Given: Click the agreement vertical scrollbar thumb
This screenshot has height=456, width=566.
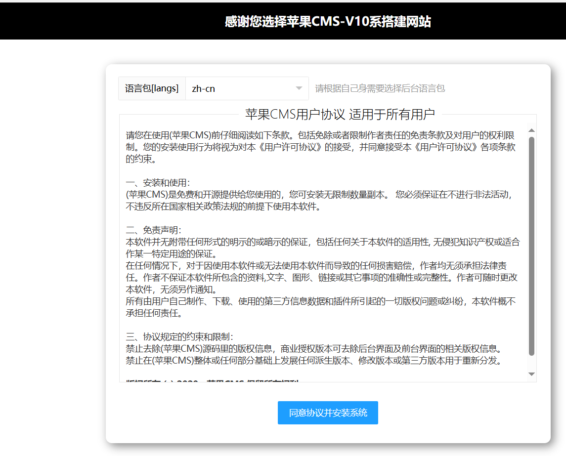Looking at the screenshot, I should pos(531,247).
